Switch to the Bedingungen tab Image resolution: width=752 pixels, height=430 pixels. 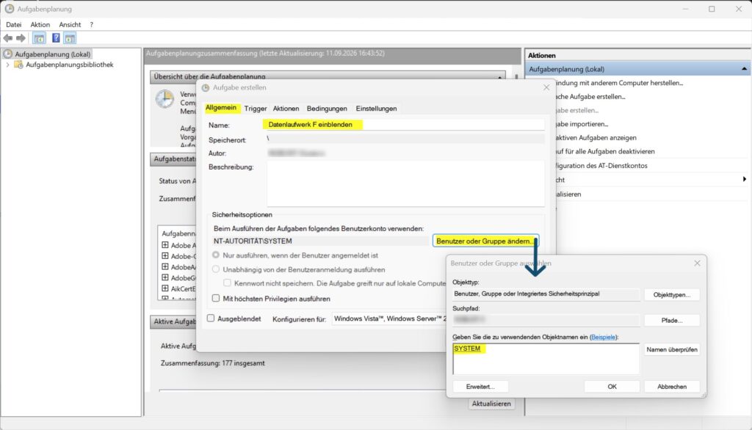(327, 109)
